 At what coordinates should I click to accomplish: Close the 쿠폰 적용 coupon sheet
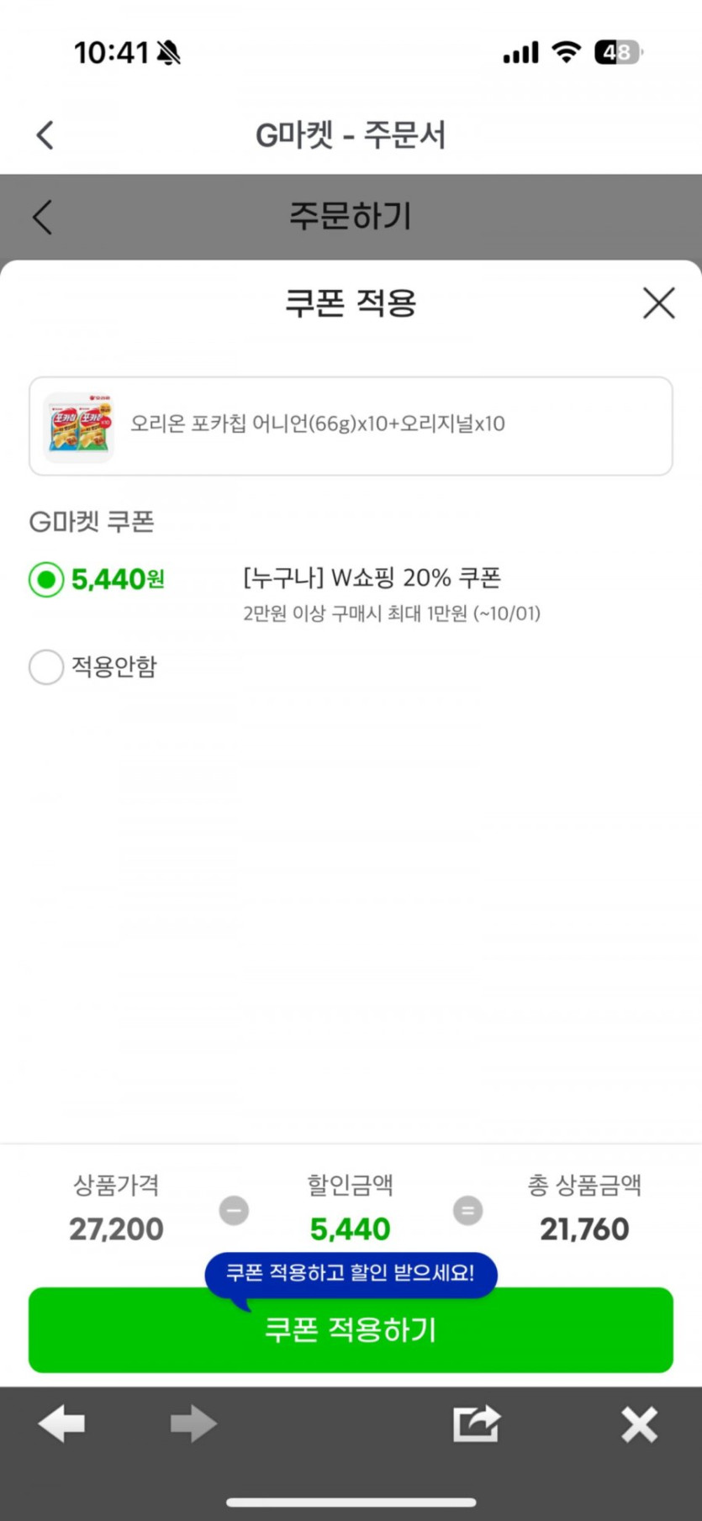coord(658,303)
